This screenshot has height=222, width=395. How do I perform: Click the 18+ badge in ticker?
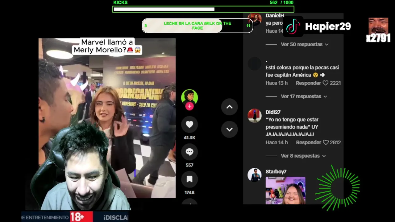pyautogui.click(x=81, y=217)
